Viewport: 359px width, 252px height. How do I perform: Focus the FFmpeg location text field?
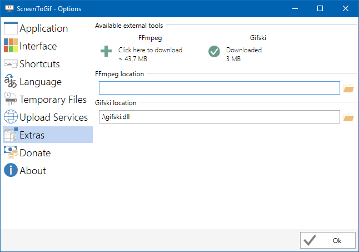click(220, 88)
